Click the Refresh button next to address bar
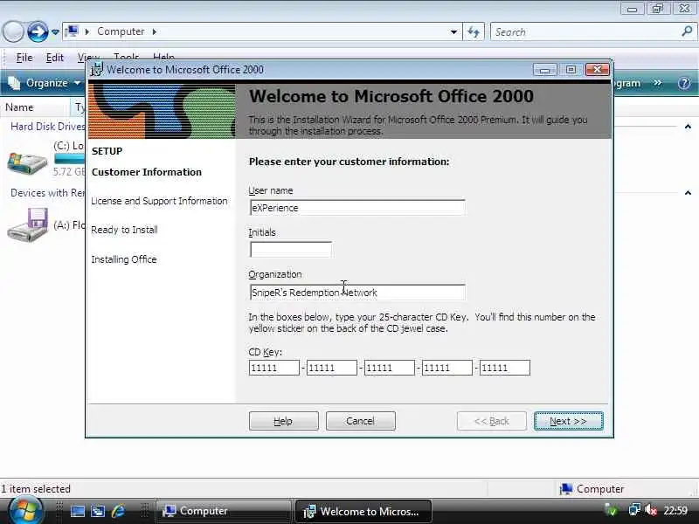Screen dimensions: 699x524 pyautogui.click(x=474, y=31)
